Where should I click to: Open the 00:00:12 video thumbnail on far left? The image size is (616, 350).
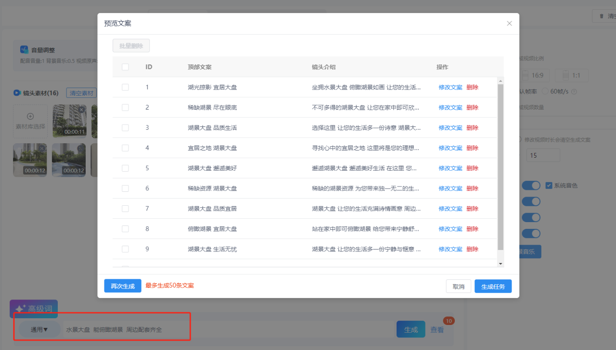(30, 160)
